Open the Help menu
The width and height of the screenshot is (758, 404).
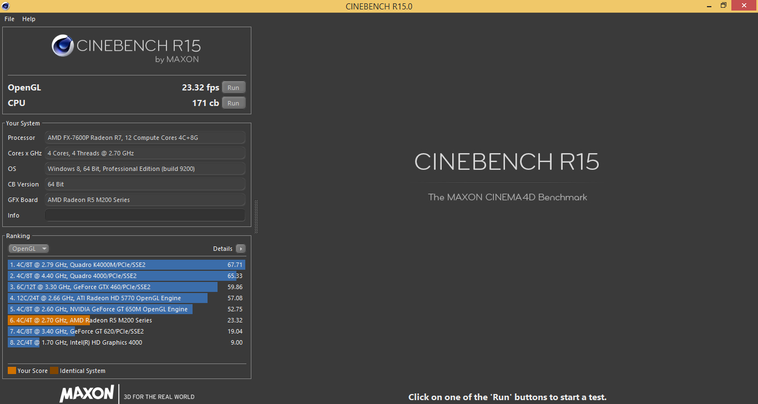29,19
